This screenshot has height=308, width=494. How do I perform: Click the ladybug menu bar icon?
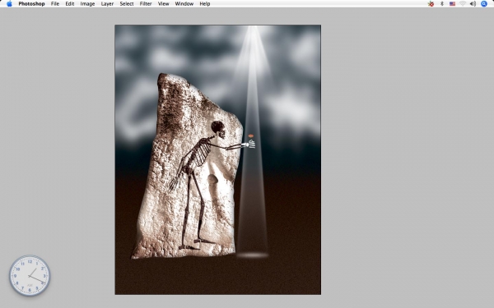click(x=431, y=4)
